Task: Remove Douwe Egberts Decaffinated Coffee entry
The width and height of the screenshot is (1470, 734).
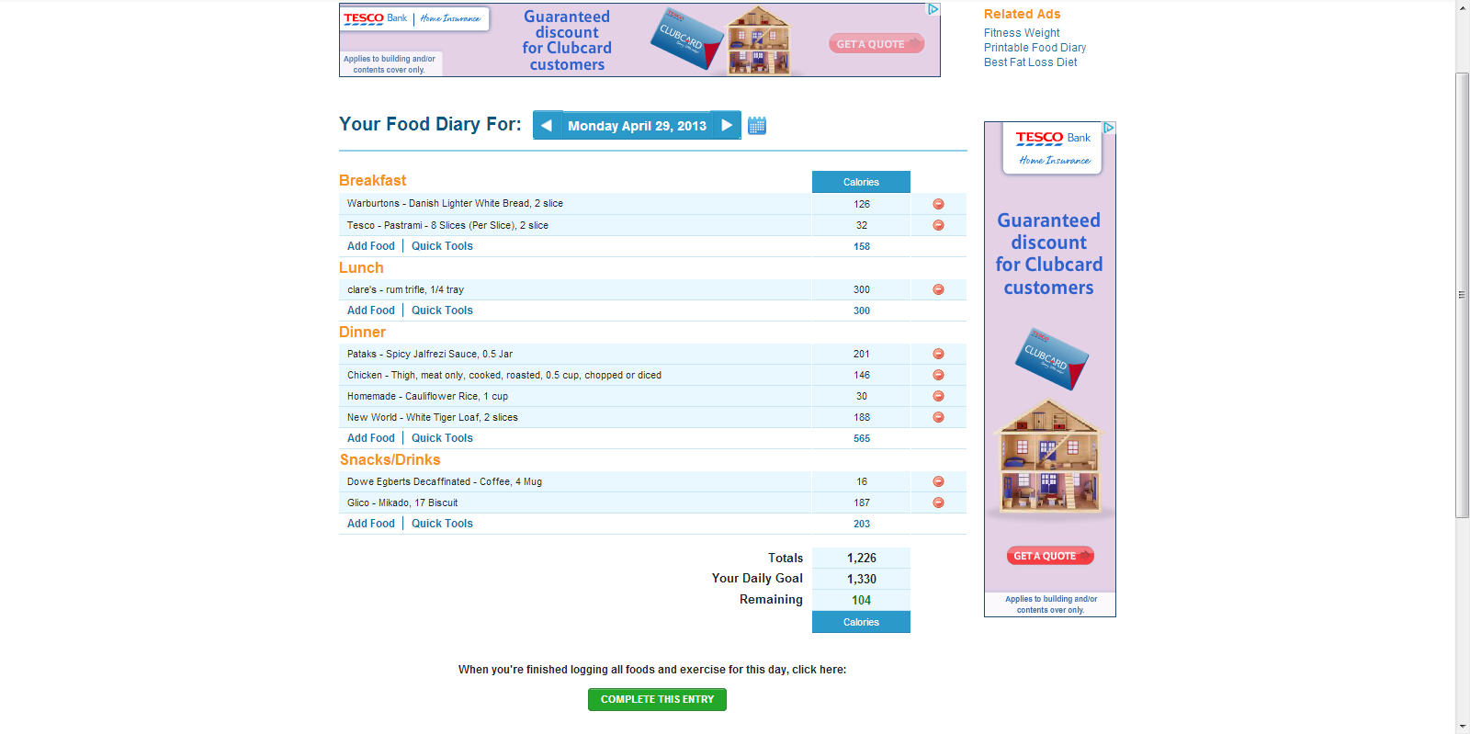Action: (x=938, y=481)
